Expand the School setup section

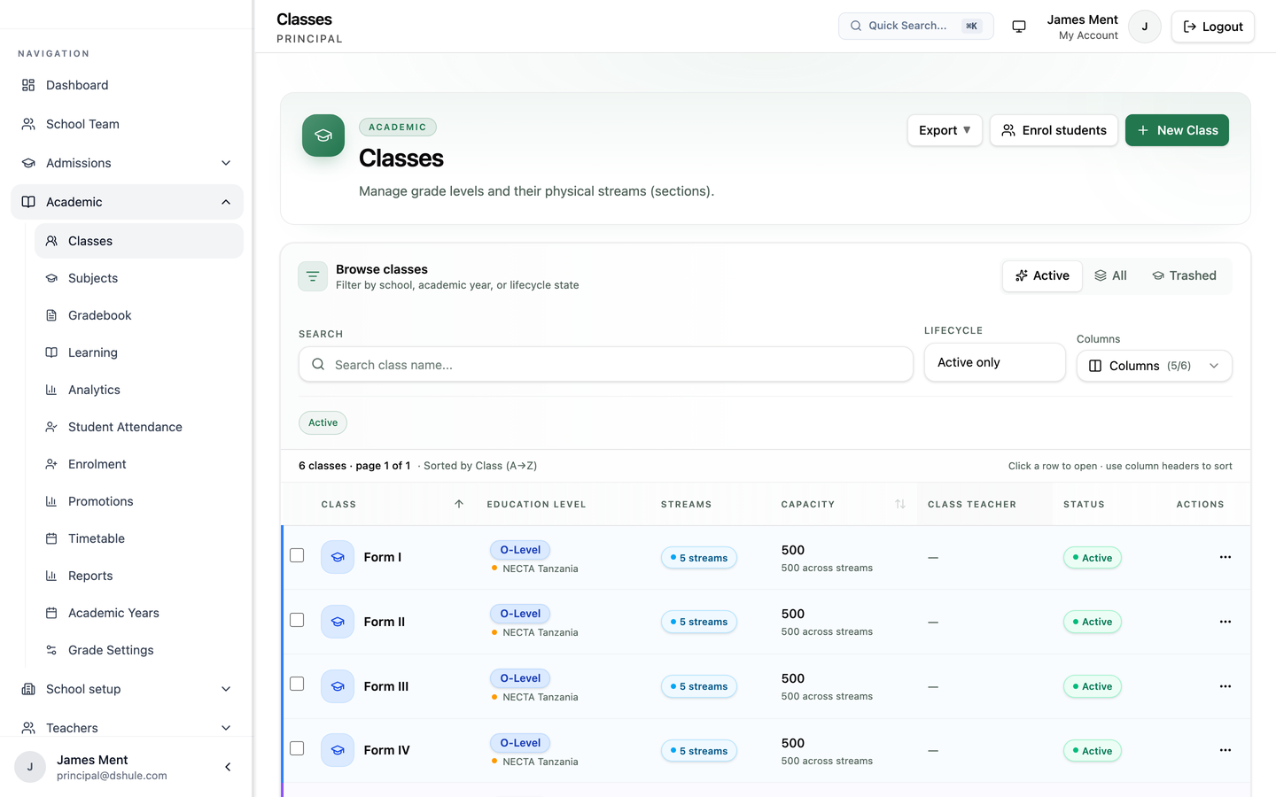click(127, 689)
